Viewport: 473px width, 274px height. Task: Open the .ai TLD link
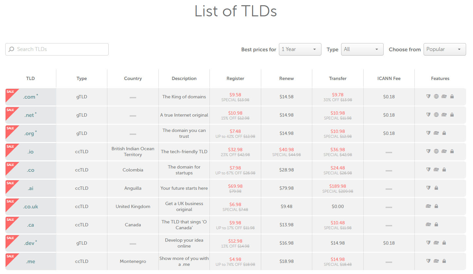pyautogui.click(x=31, y=188)
